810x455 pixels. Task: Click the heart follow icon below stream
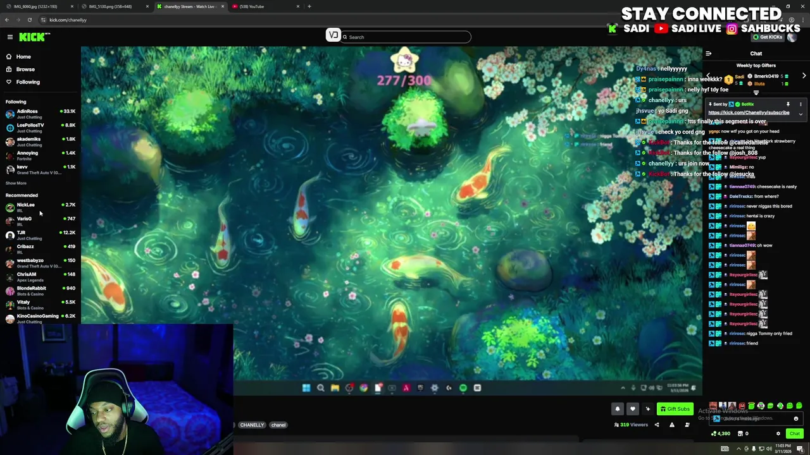coord(632,409)
